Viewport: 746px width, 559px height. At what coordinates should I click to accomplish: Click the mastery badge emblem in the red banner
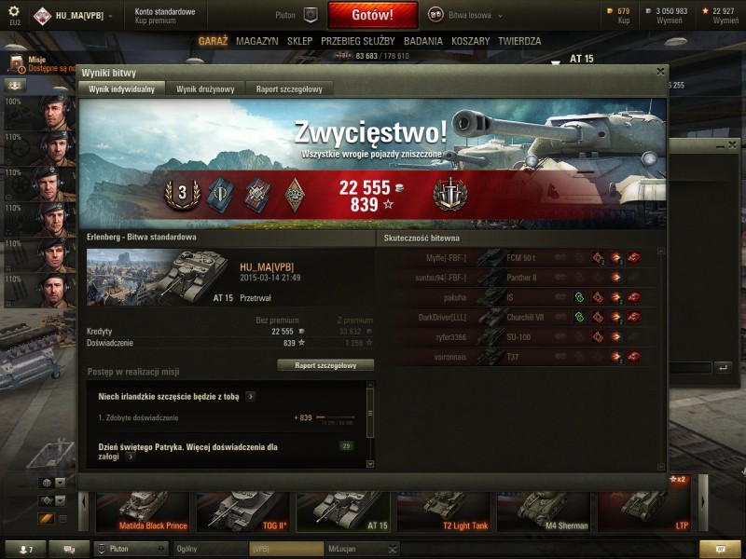(x=450, y=195)
